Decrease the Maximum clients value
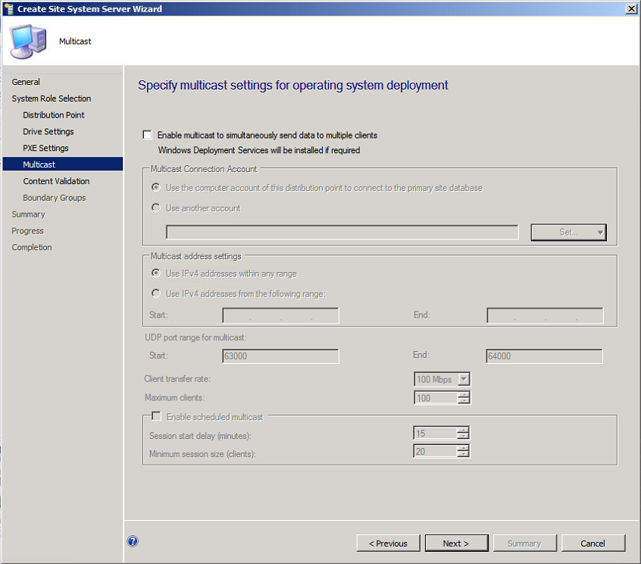641x564 pixels. (464, 400)
